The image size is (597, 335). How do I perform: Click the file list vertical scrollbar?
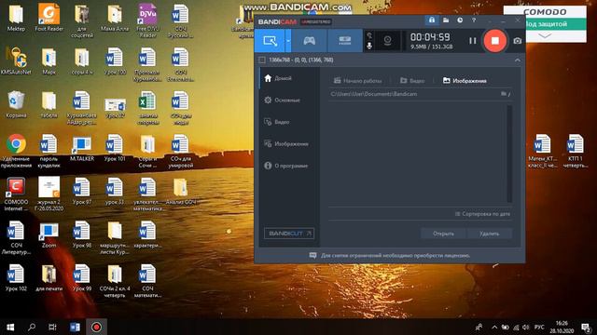(509, 154)
